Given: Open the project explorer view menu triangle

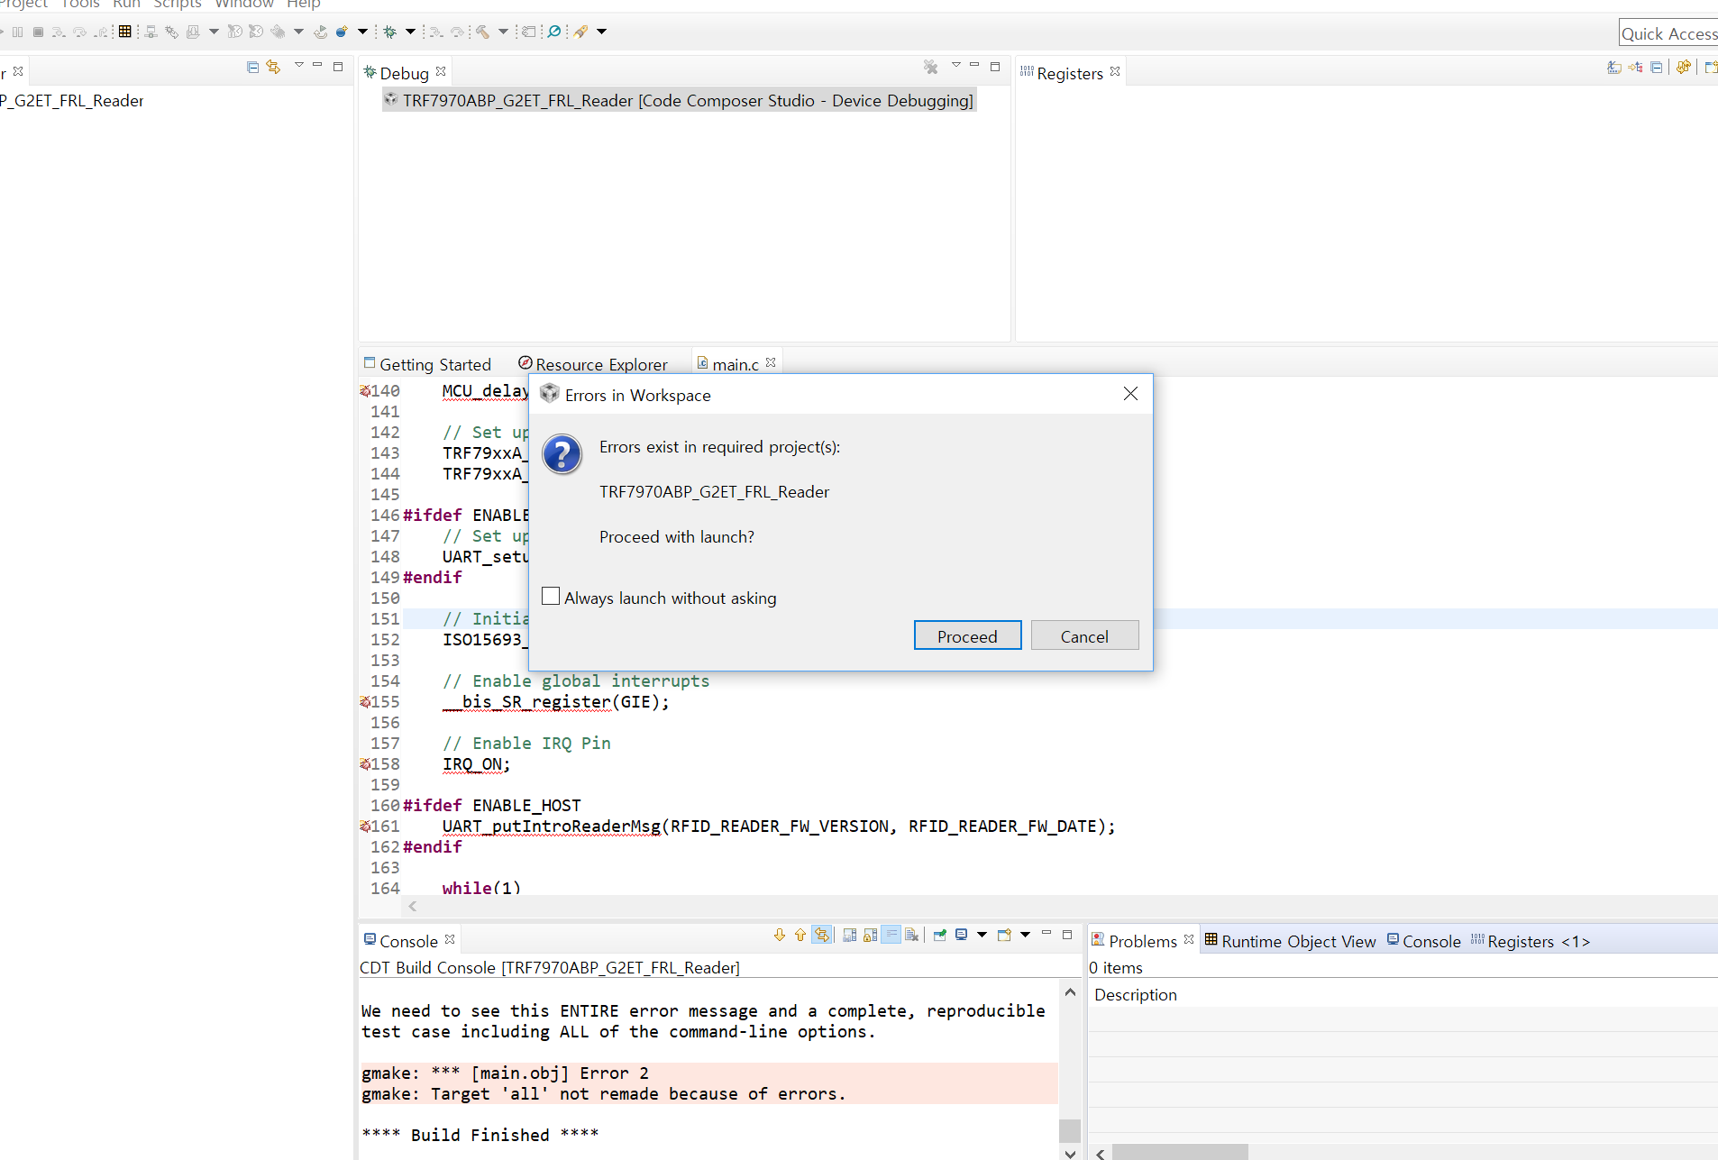Looking at the screenshot, I should pyautogui.click(x=299, y=65).
